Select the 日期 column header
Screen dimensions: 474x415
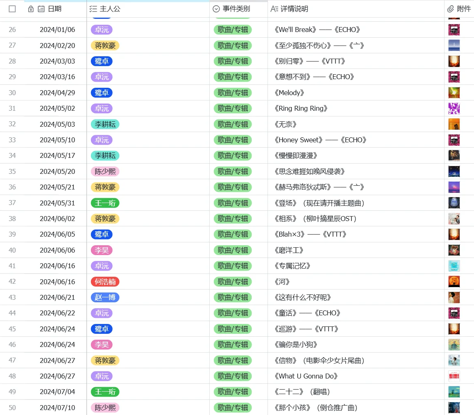[x=55, y=9]
